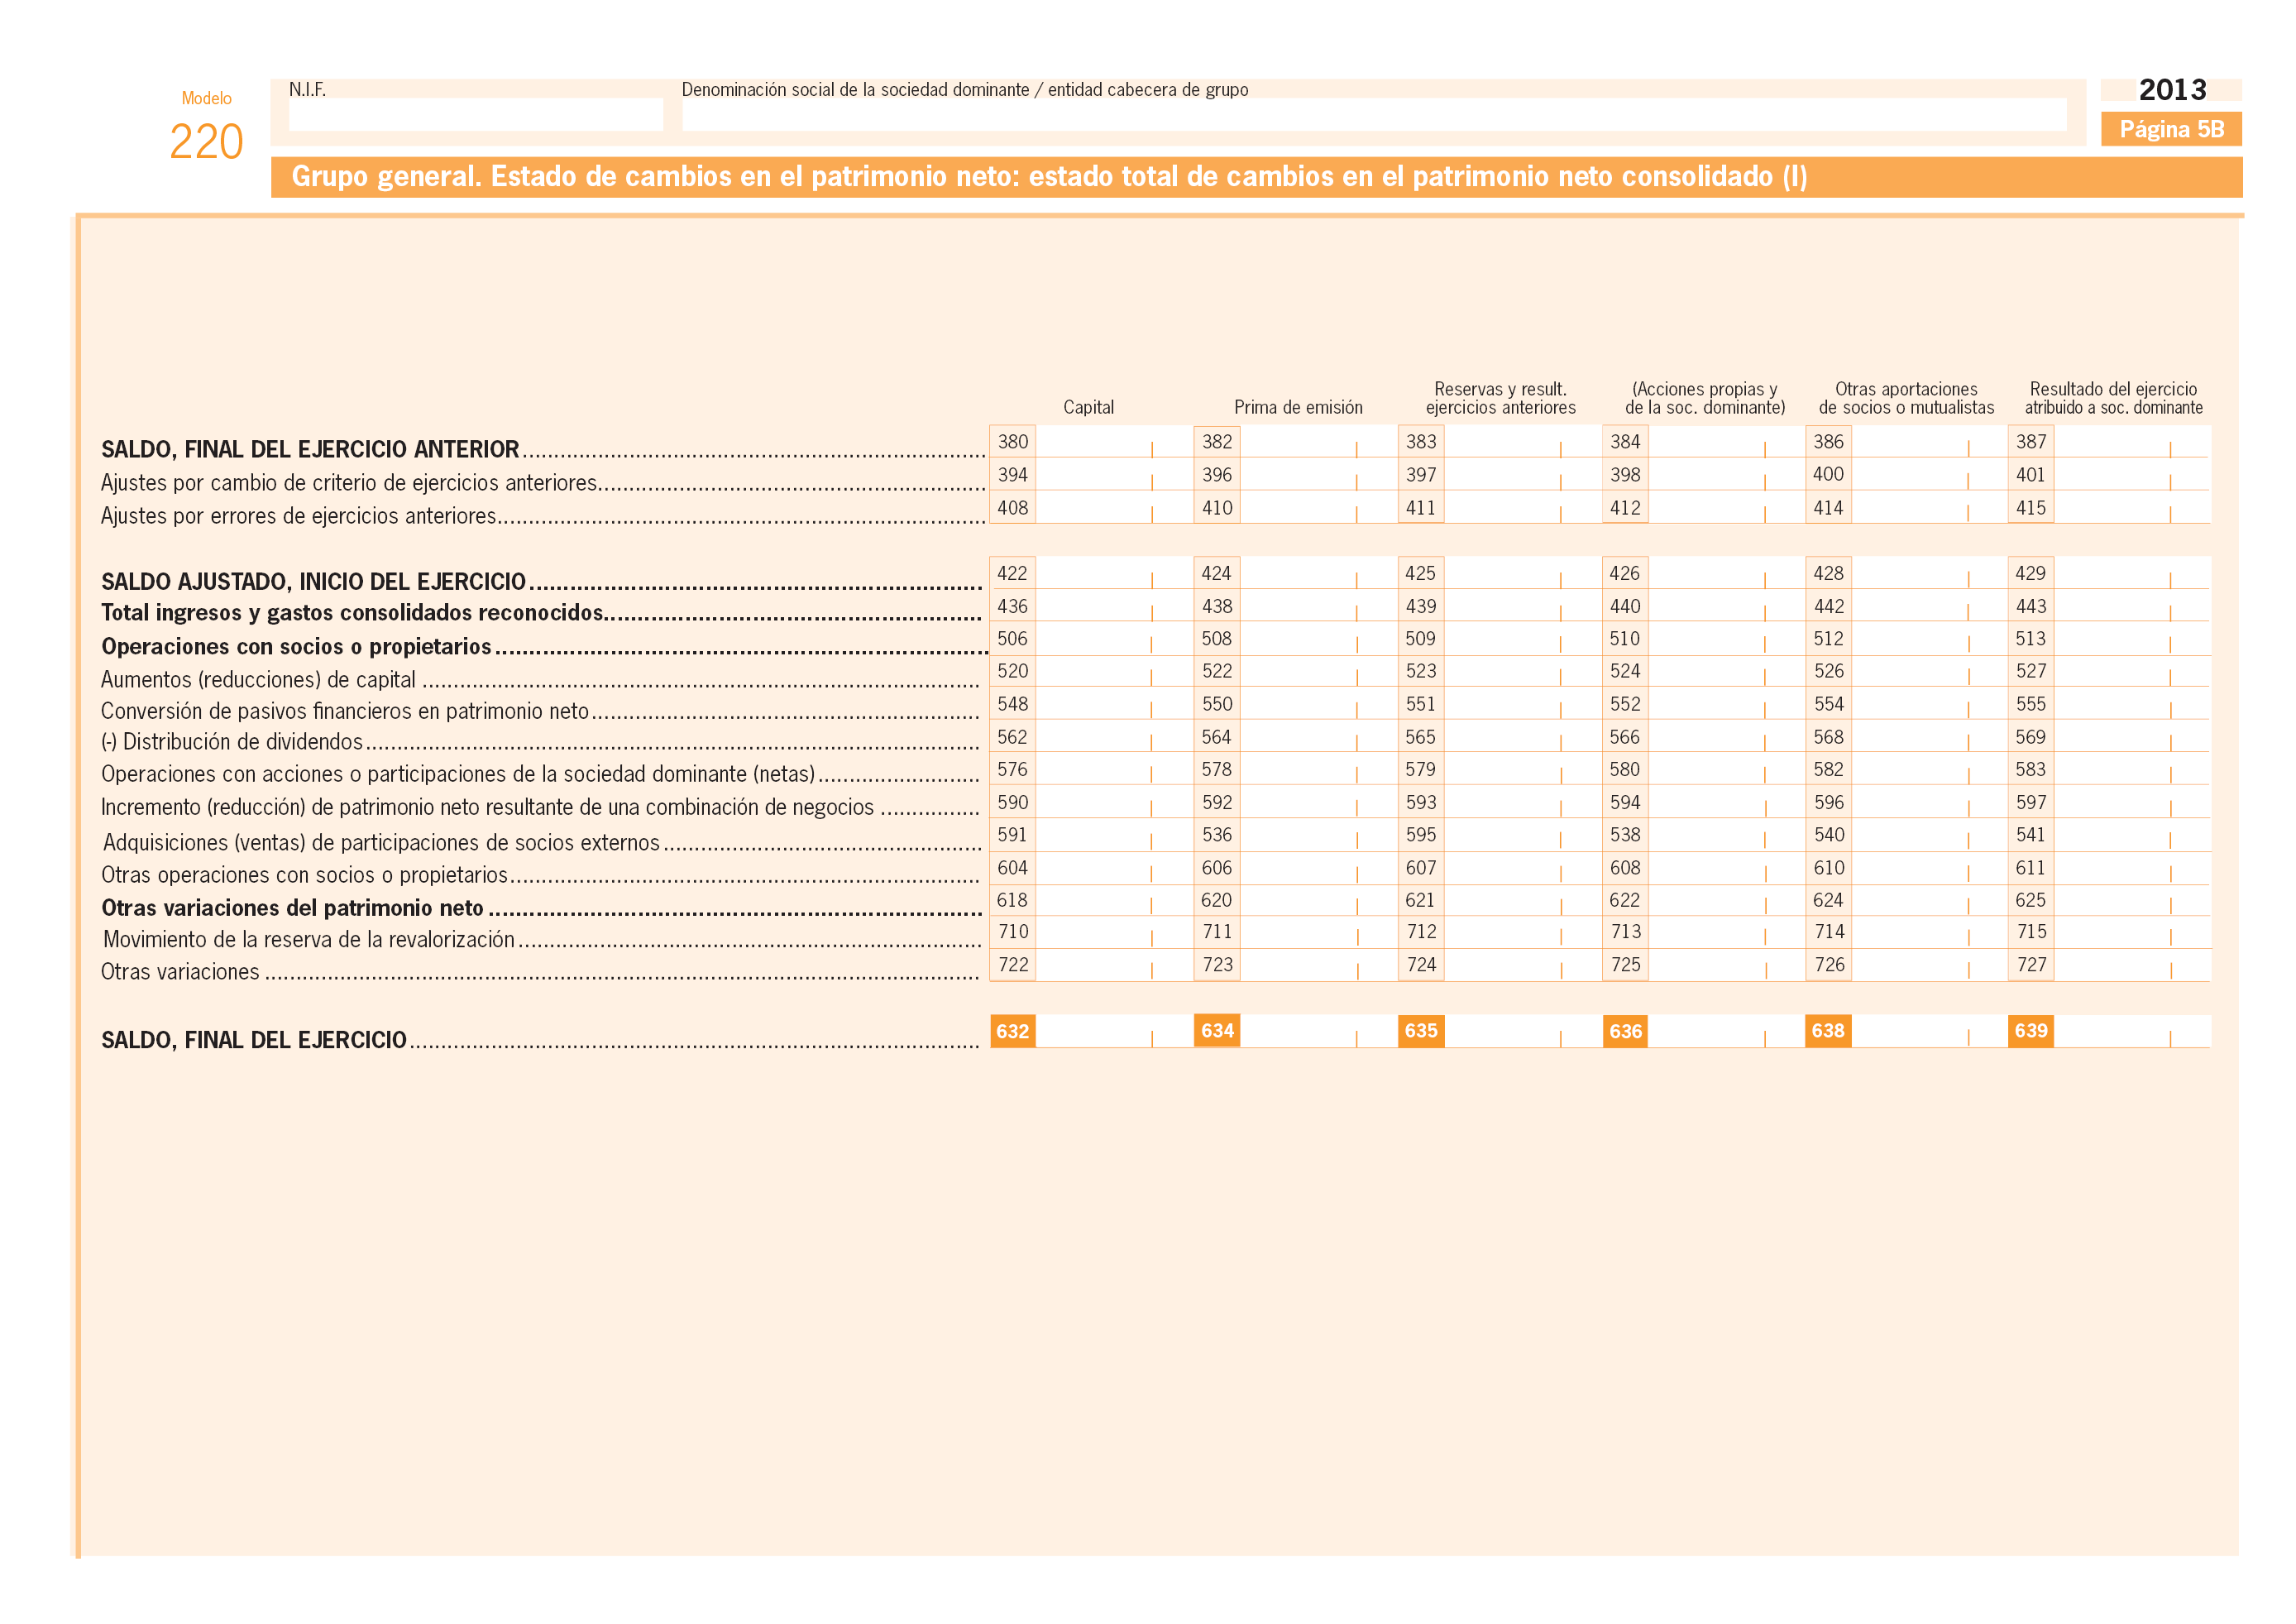
Task: Click the 'Prima de emisión' column header
Action: (x=1298, y=407)
